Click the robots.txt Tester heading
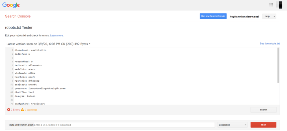 (x=19, y=28)
